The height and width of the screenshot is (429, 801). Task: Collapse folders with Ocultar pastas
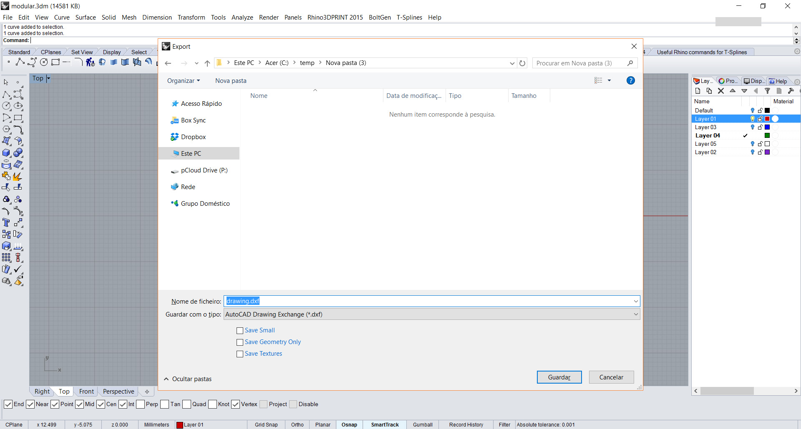188,379
